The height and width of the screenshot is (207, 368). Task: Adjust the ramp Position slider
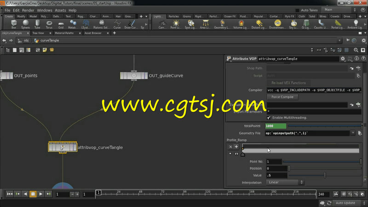(325, 168)
